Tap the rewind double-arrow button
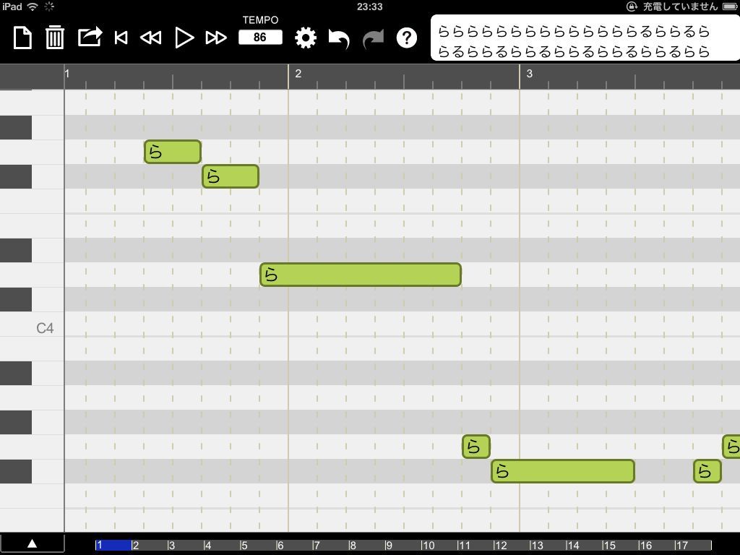Screen dimensions: 740x555 (x=151, y=38)
